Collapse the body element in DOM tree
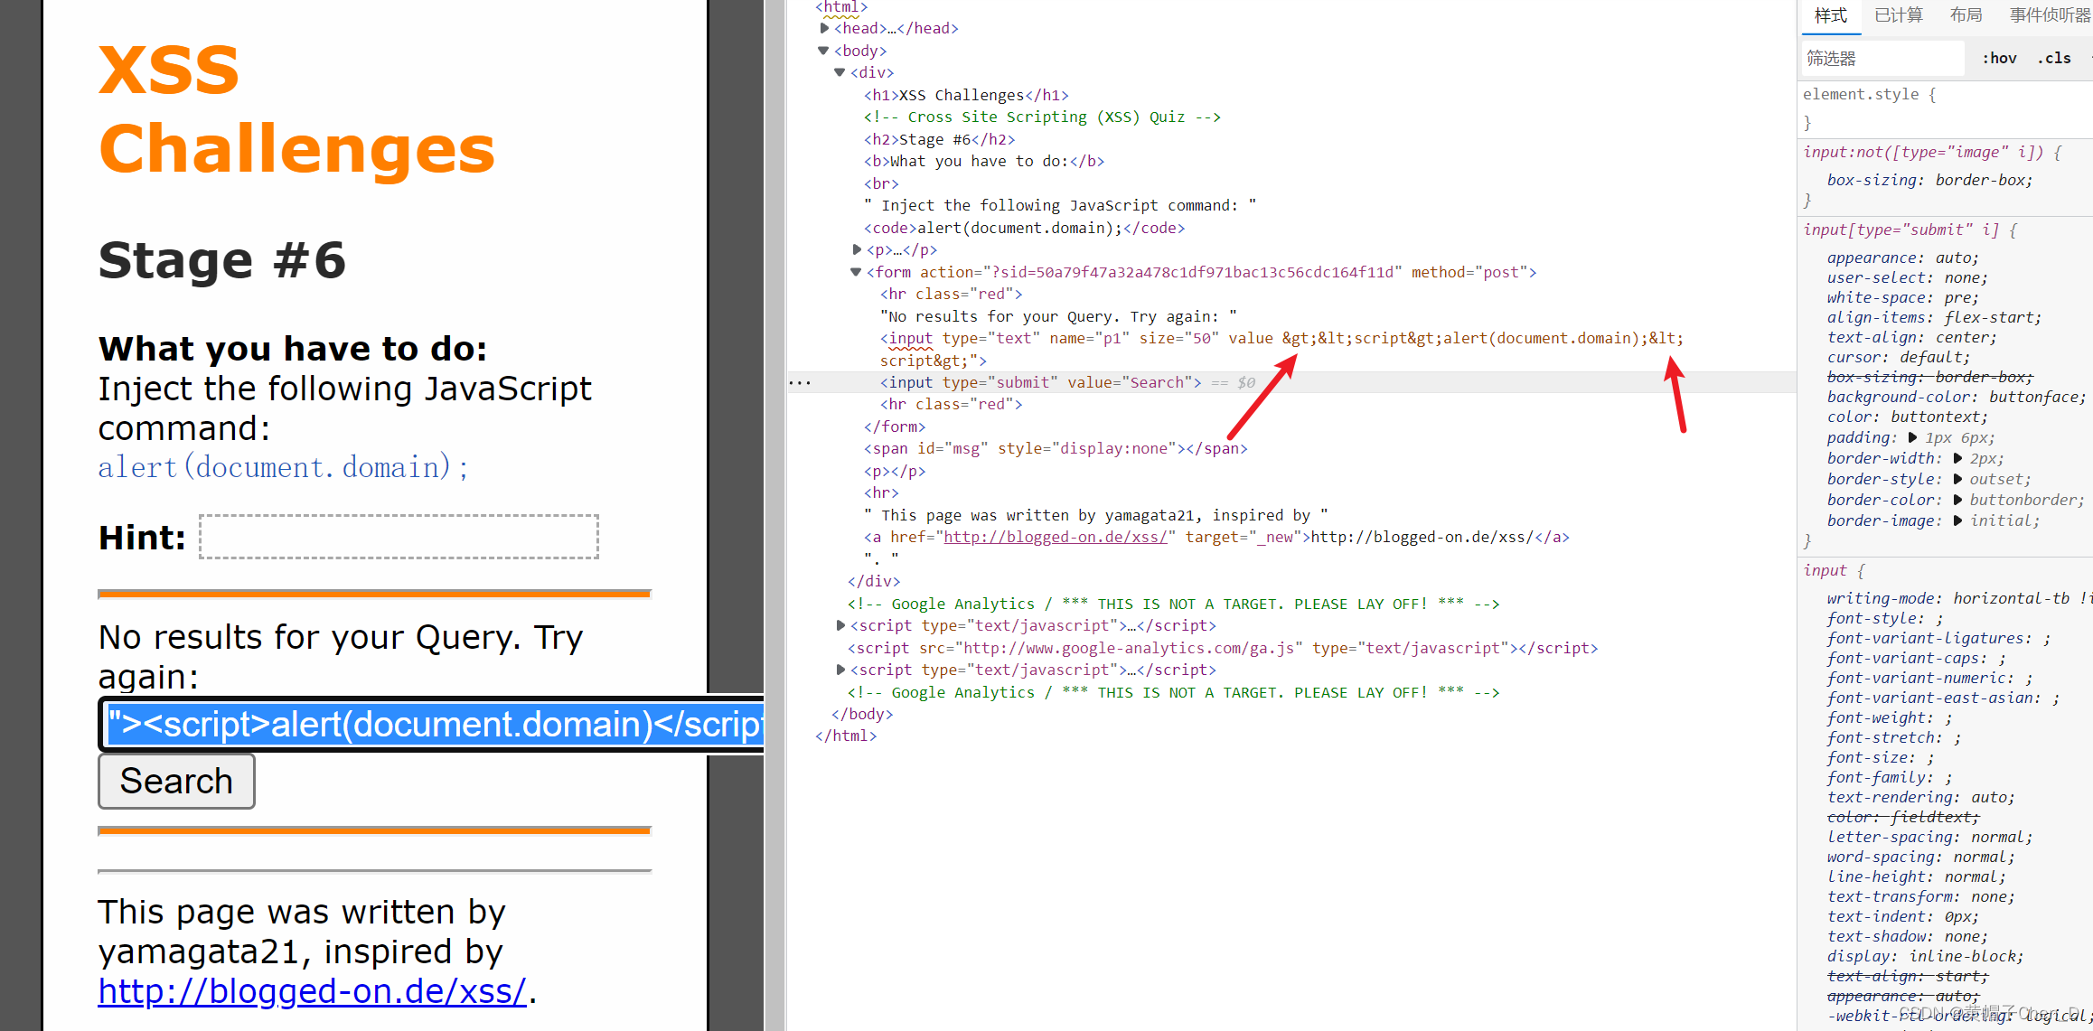 (823, 51)
